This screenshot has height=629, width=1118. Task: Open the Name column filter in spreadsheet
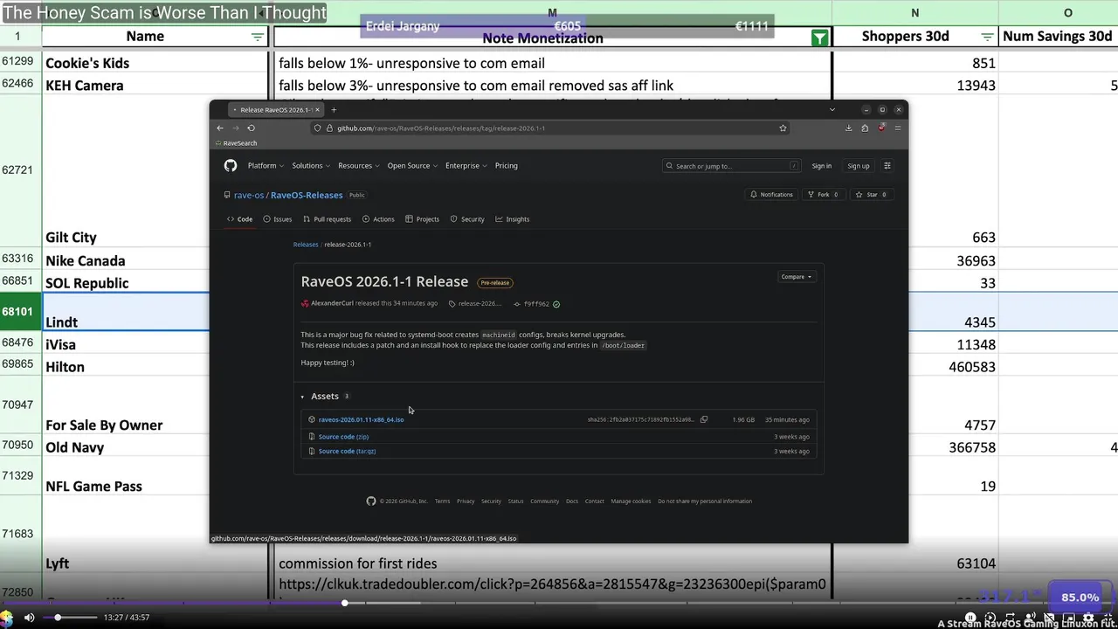pos(257,37)
